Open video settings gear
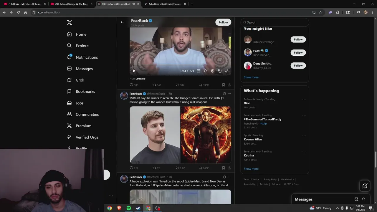The height and width of the screenshot is (212, 377). (213, 71)
